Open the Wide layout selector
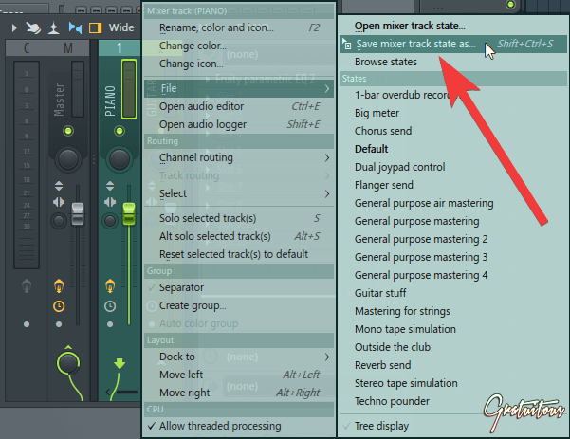Viewport: 570px width, 439px height. click(121, 27)
